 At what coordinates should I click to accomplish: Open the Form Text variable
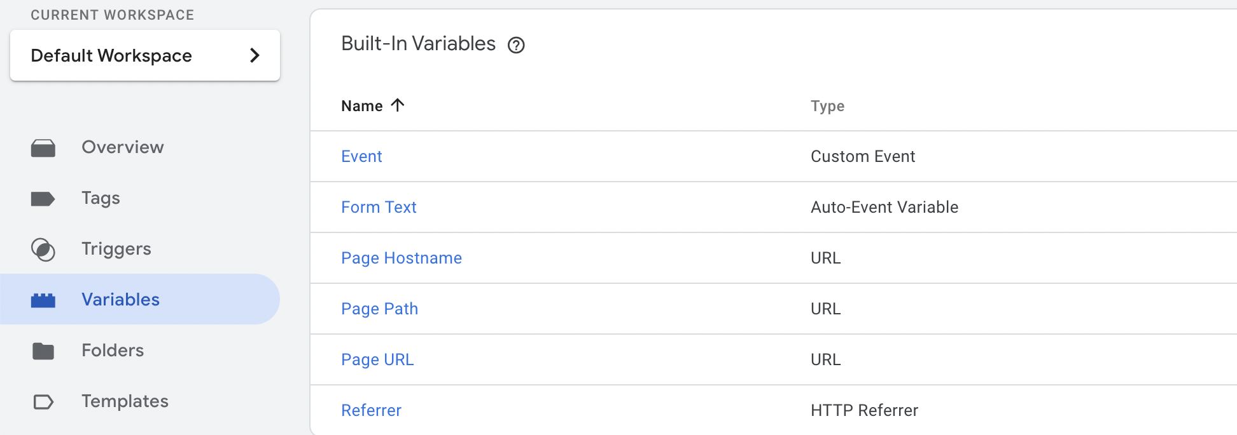[x=379, y=208]
